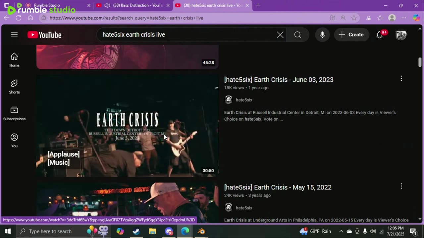Open File Explorer from the taskbar
Image resolution: width=424 pixels, height=238 pixels.
[x=152, y=231]
